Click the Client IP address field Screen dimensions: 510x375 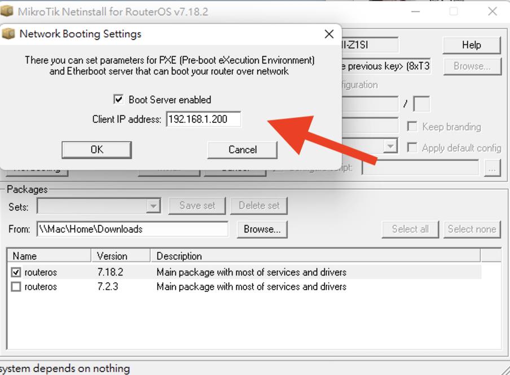(x=203, y=119)
